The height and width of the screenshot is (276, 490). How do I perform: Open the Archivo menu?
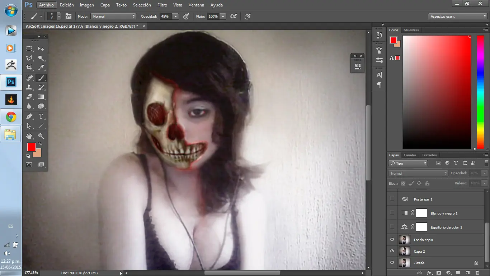(x=47, y=5)
